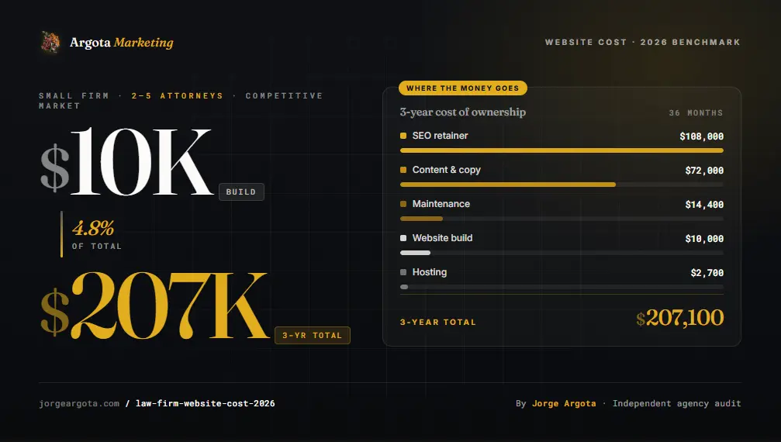Click the SEO retainer progress bar
The image size is (781, 442).
point(562,150)
